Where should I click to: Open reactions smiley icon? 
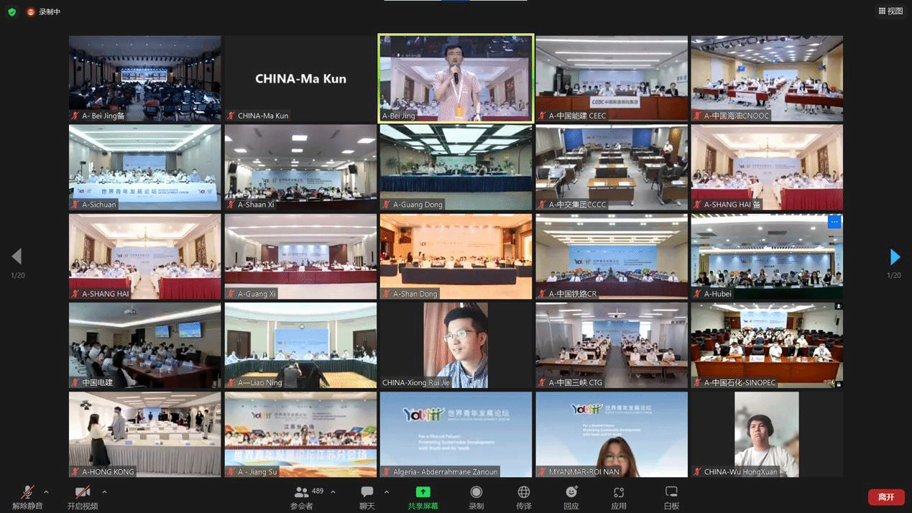(571, 492)
